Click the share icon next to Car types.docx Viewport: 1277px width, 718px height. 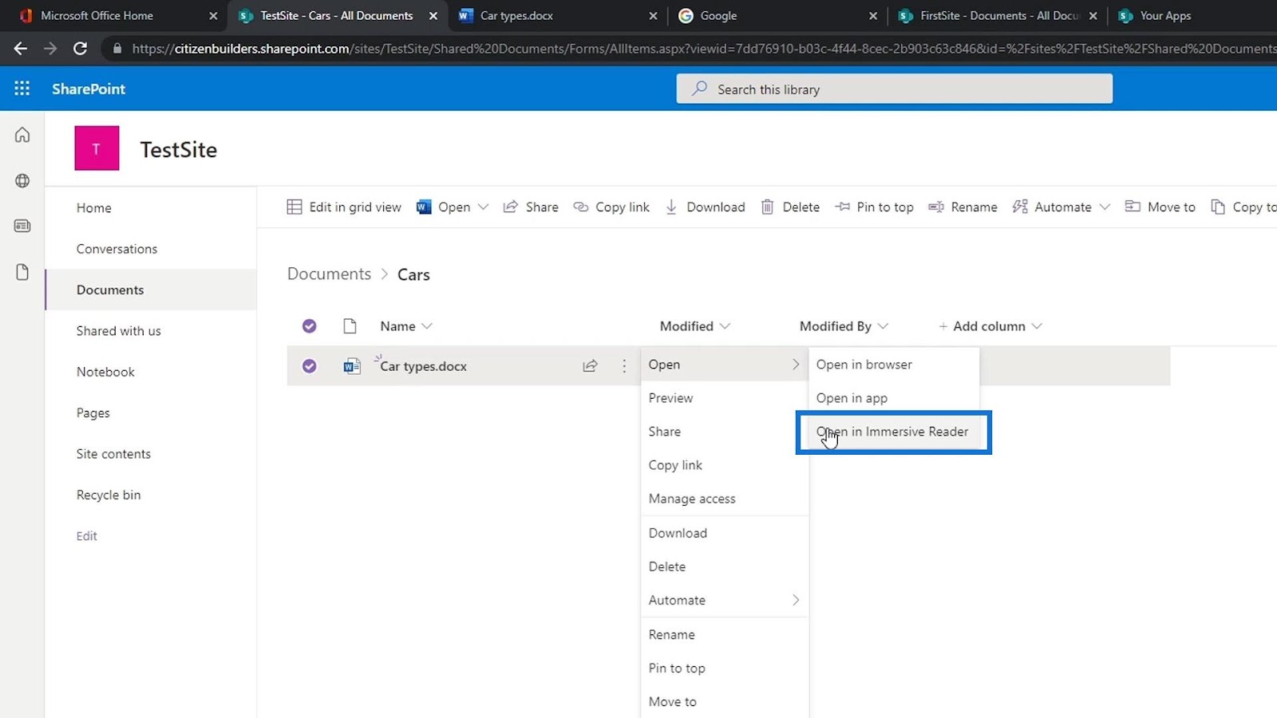[x=590, y=366]
